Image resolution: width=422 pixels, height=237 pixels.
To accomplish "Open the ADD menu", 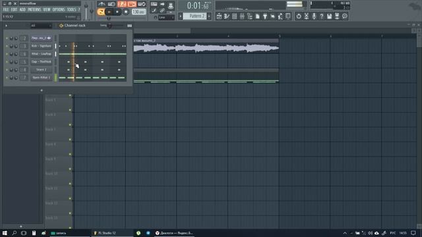I will [x=22, y=10].
